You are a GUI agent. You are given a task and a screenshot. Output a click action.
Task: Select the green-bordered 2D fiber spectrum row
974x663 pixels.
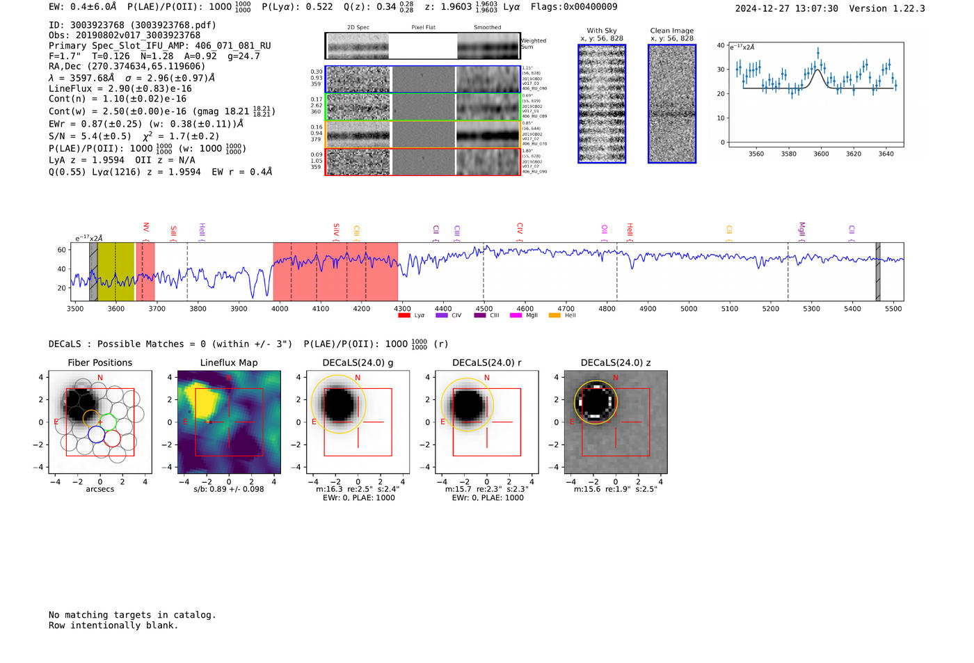[422, 107]
